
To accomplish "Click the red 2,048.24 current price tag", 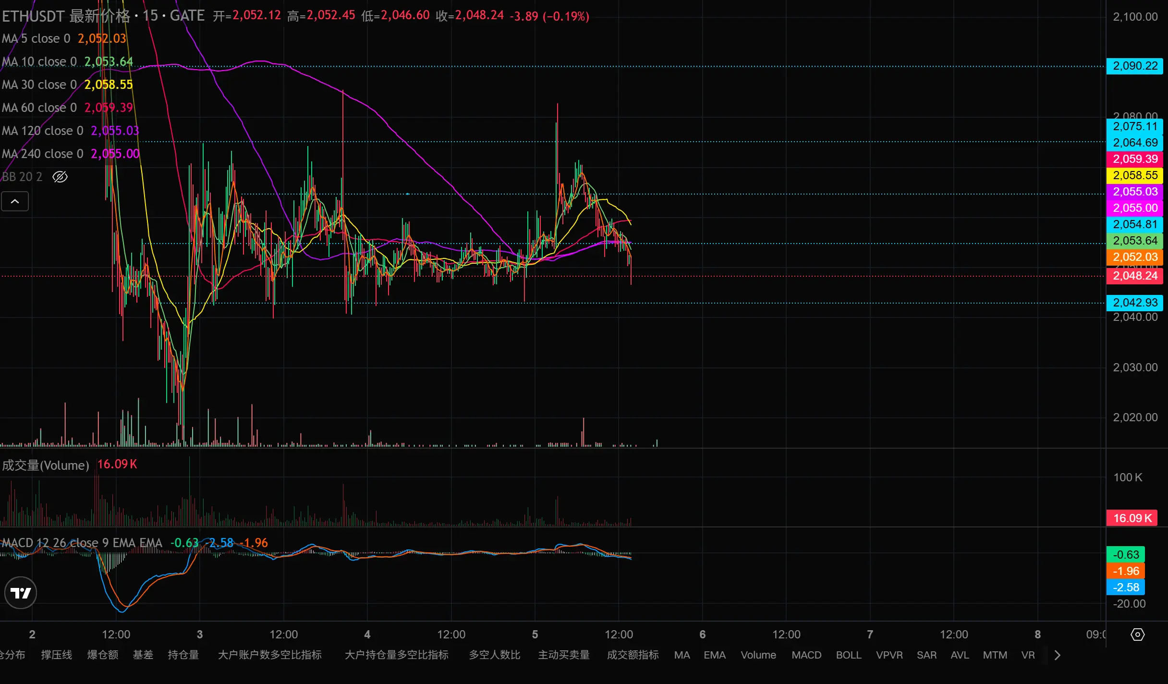I will click(x=1134, y=276).
